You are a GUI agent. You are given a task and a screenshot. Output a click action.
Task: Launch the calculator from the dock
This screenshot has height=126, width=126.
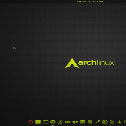pos(90,122)
